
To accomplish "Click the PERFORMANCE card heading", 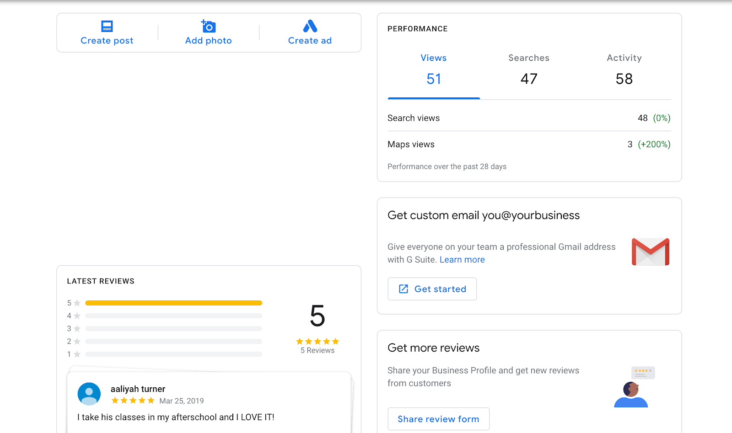I will (x=418, y=29).
